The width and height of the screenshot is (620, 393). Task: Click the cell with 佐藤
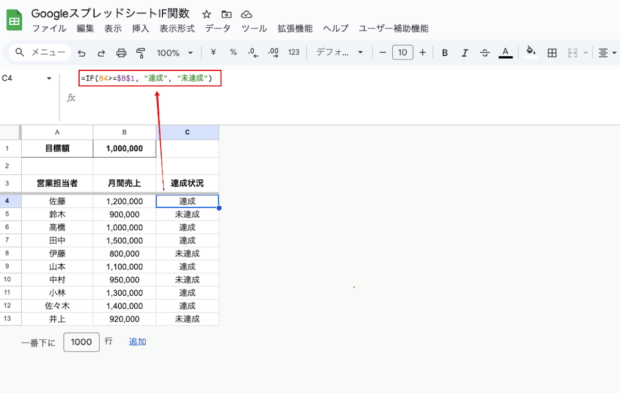pyautogui.click(x=57, y=201)
